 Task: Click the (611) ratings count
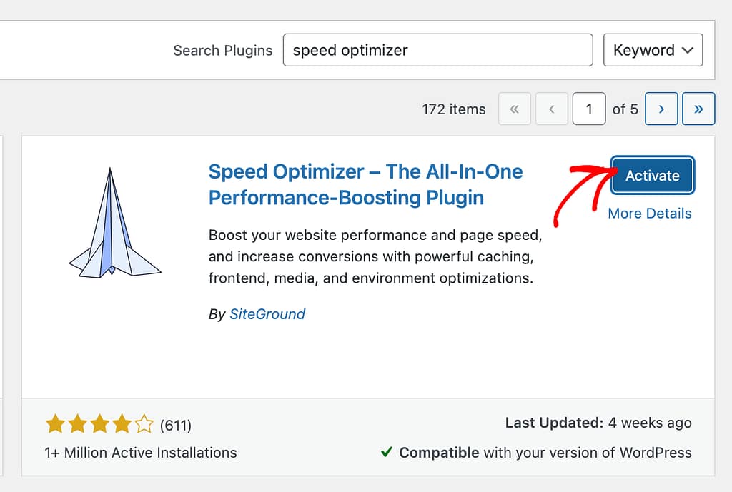tap(176, 426)
